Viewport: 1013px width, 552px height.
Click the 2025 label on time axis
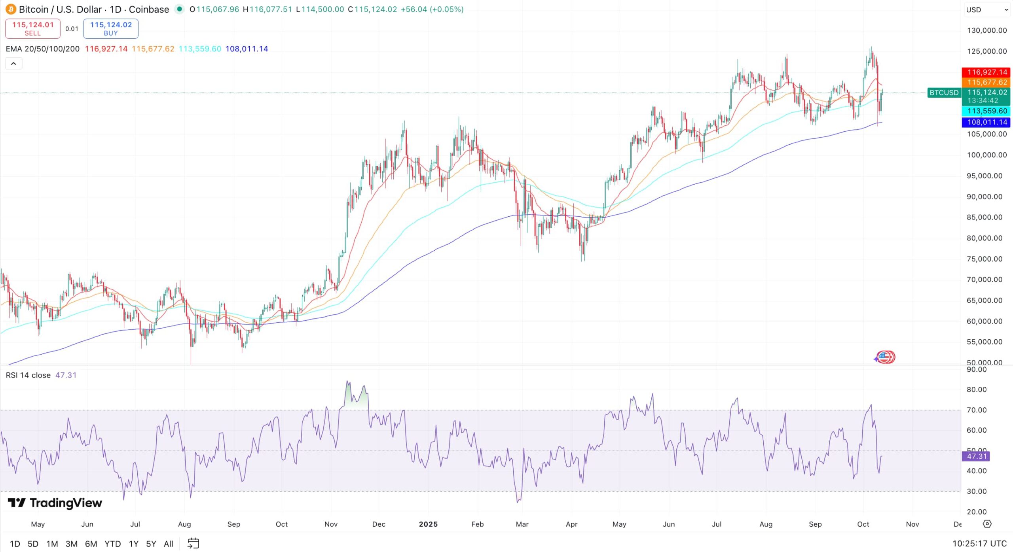[428, 524]
